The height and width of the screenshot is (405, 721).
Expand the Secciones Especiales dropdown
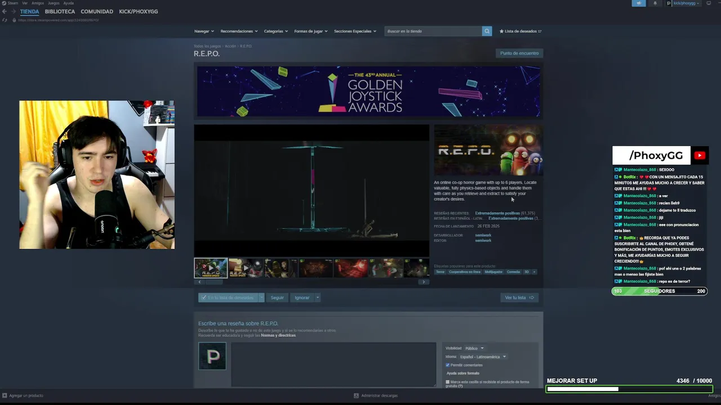tap(355, 31)
